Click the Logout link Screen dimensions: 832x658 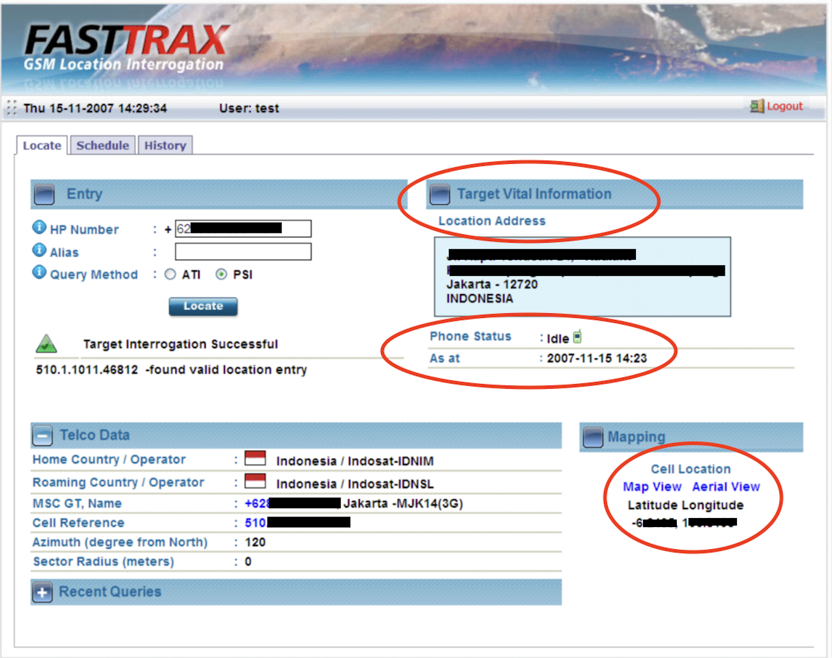click(x=784, y=106)
